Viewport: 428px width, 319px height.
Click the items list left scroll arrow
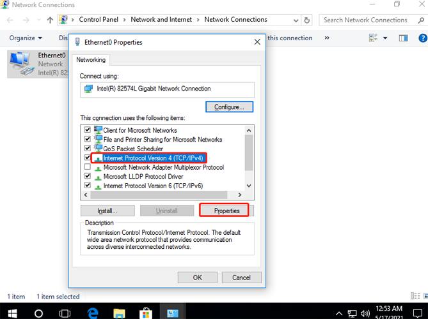pos(86,195)
